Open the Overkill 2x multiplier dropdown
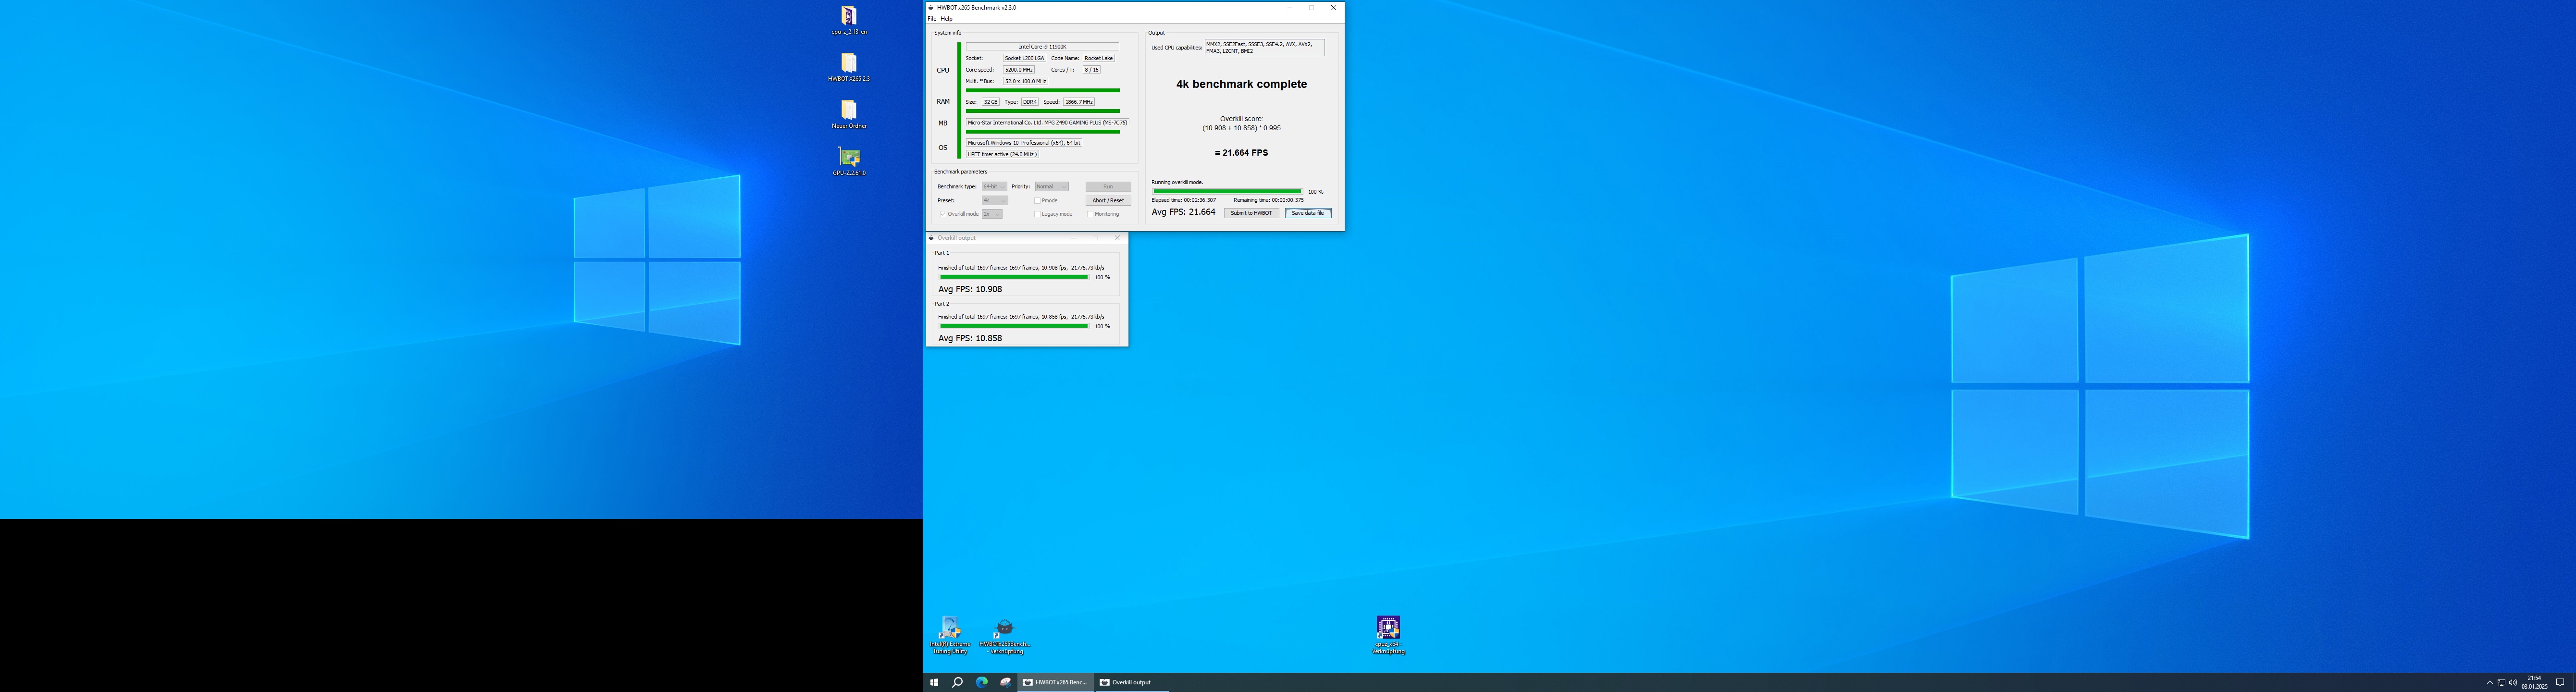Image resolution: width=2576 pixels, height=692 pixels. click(x=991, y=214)
